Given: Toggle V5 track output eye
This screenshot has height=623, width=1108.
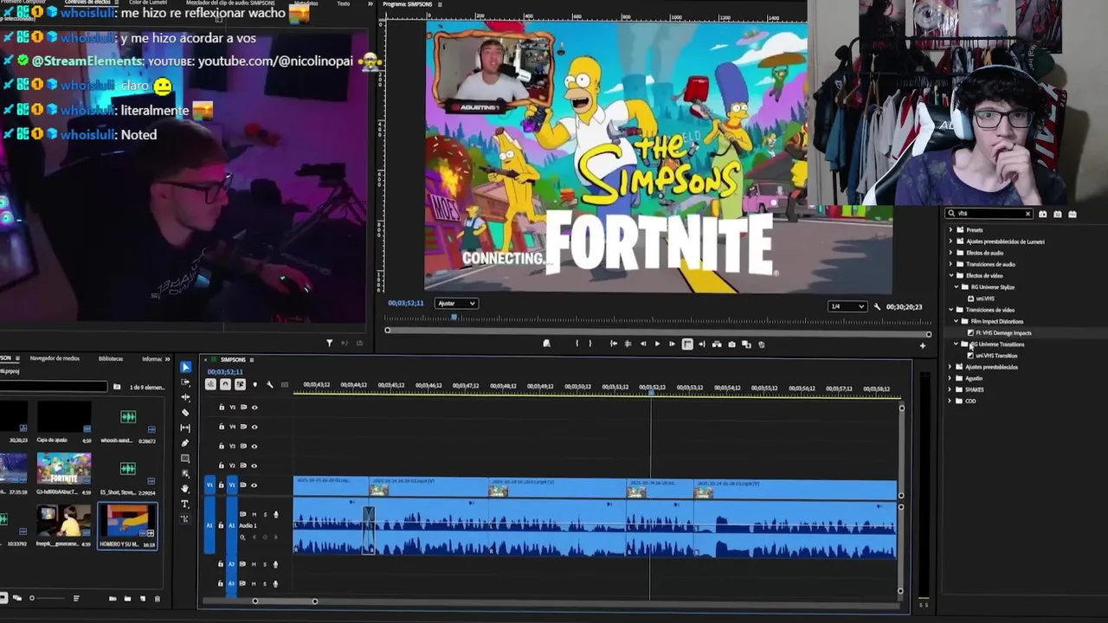Looking at the screenshot, I should coord(254,407).
